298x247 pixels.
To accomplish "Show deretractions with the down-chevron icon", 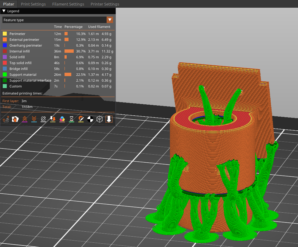I will [x=34, y=119].
